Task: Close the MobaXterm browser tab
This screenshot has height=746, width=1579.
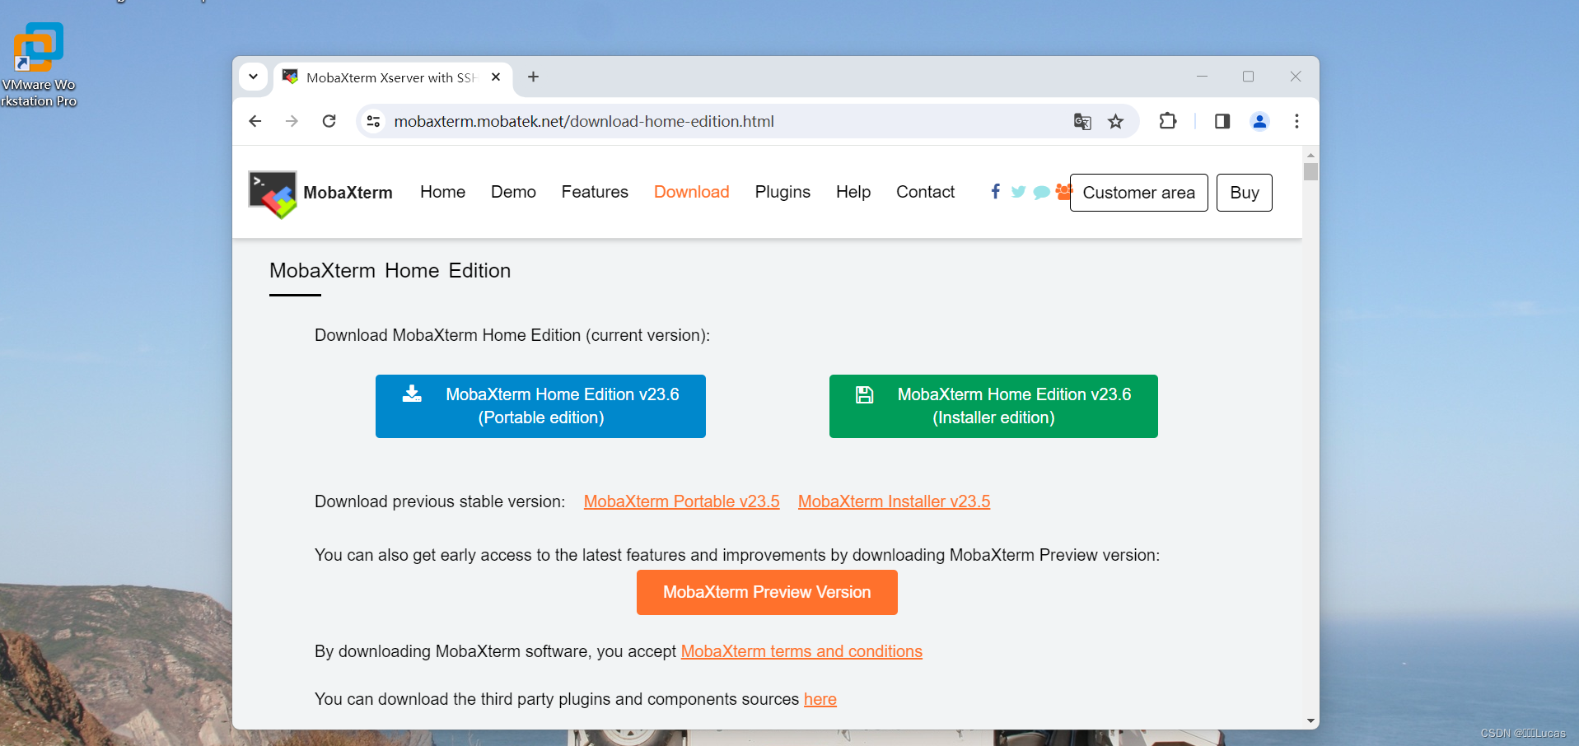Action: point(496,77)
